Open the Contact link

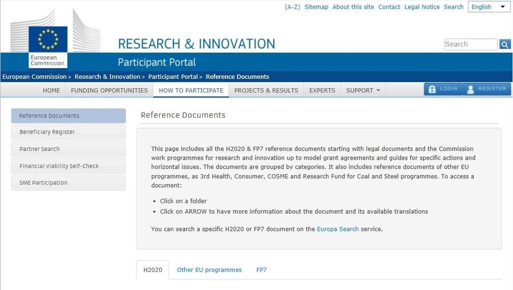click(x=389, y=7)
